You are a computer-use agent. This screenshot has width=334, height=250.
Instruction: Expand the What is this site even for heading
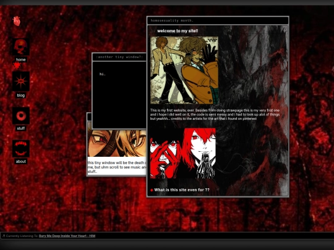point(182,190)
